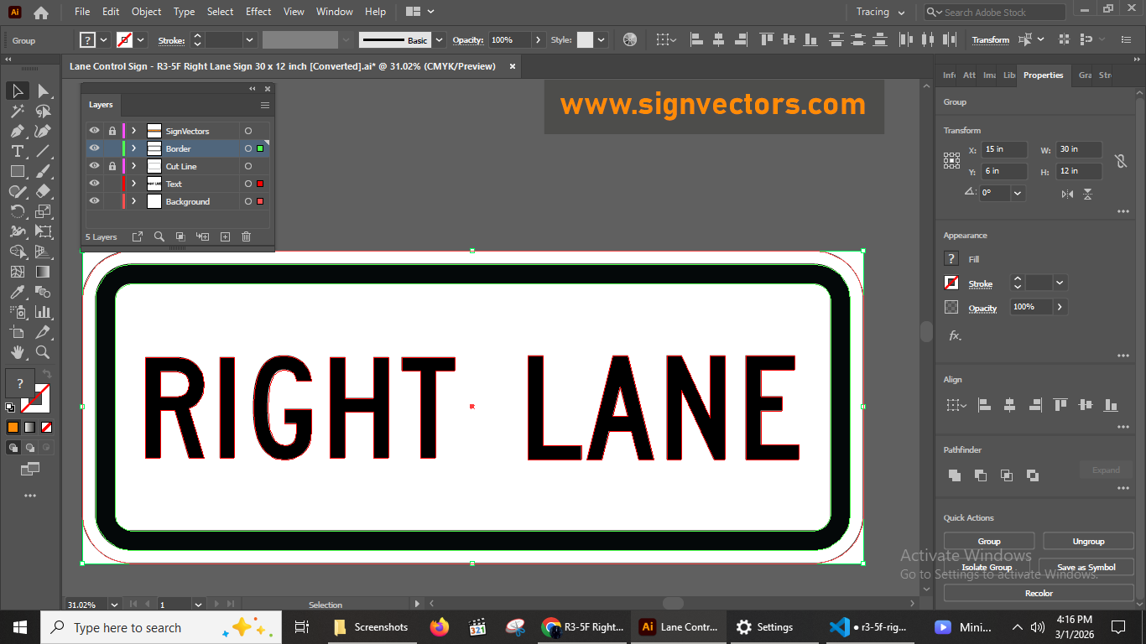Click the Isolate Group button
Viewport: 1146px width, 644px height.
point(987,567)
